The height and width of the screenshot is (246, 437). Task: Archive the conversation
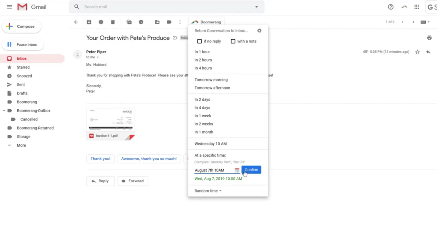click(89, 22)
